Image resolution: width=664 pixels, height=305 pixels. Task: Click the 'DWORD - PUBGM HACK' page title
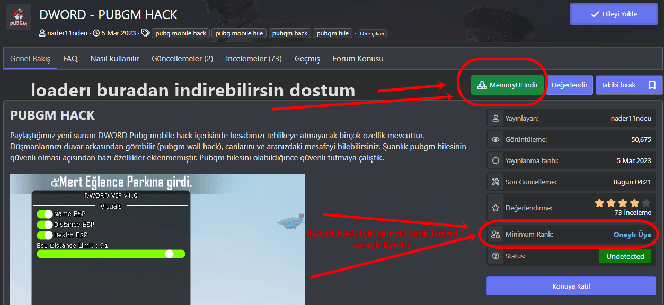[109, 15]
